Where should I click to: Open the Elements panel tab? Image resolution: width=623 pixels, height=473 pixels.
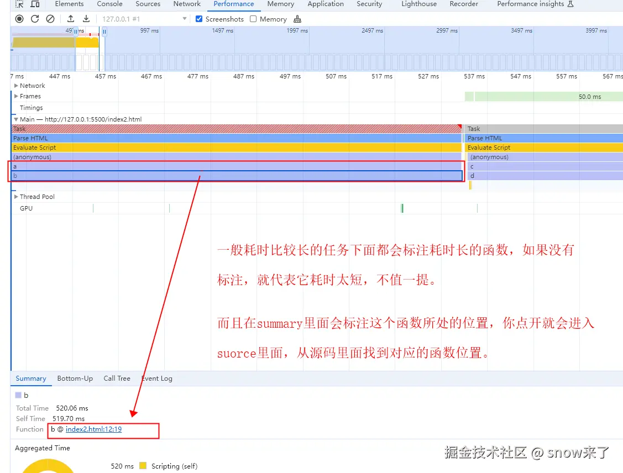click(69, 4)
